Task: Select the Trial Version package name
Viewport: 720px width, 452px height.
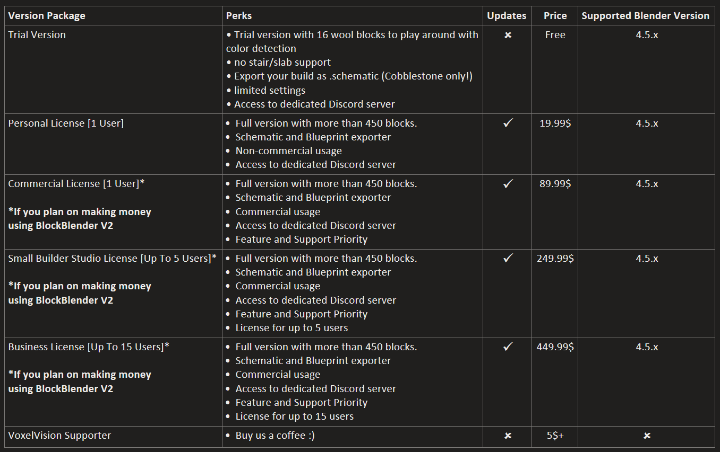Action: click(x=37, y=35)
